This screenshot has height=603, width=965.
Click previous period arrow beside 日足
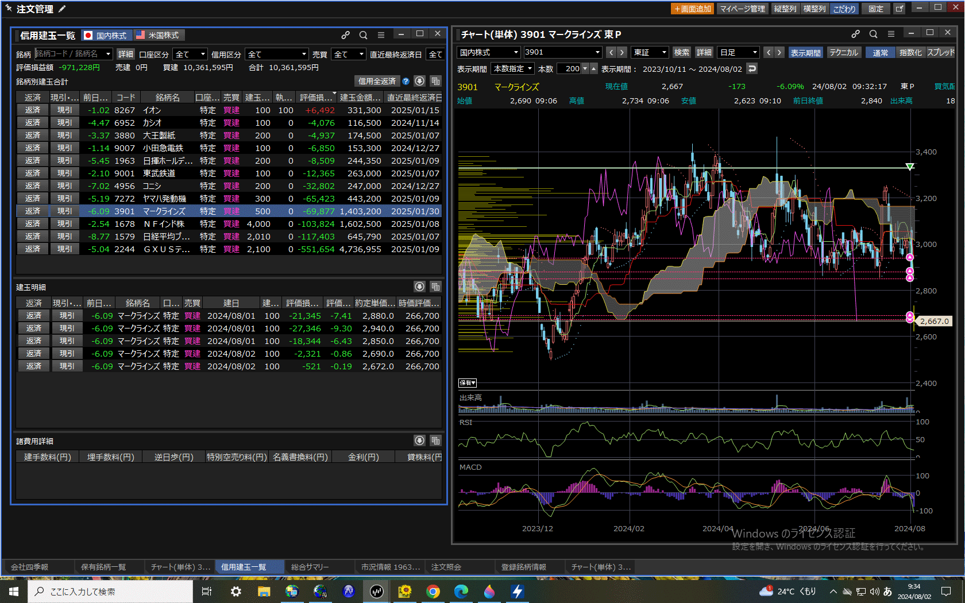coord(769,52)
